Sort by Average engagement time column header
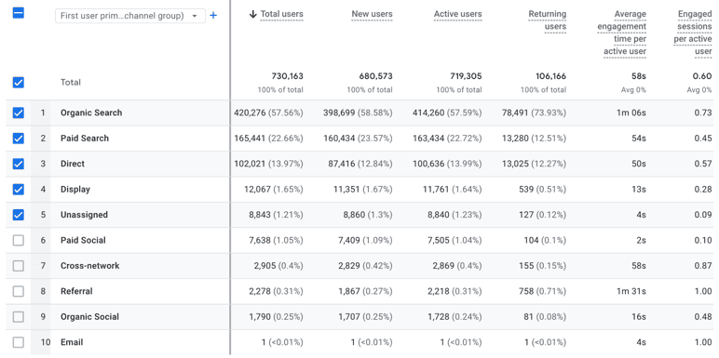 point(622,33)
